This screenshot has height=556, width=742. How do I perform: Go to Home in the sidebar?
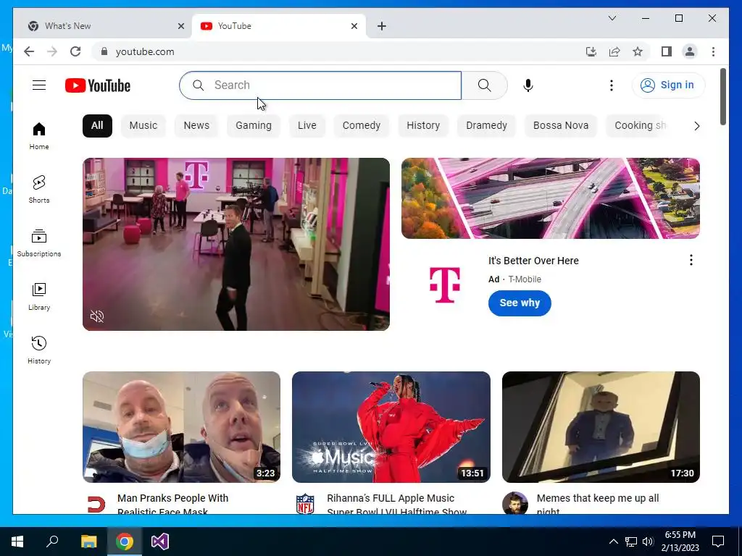tap(39, 136)
